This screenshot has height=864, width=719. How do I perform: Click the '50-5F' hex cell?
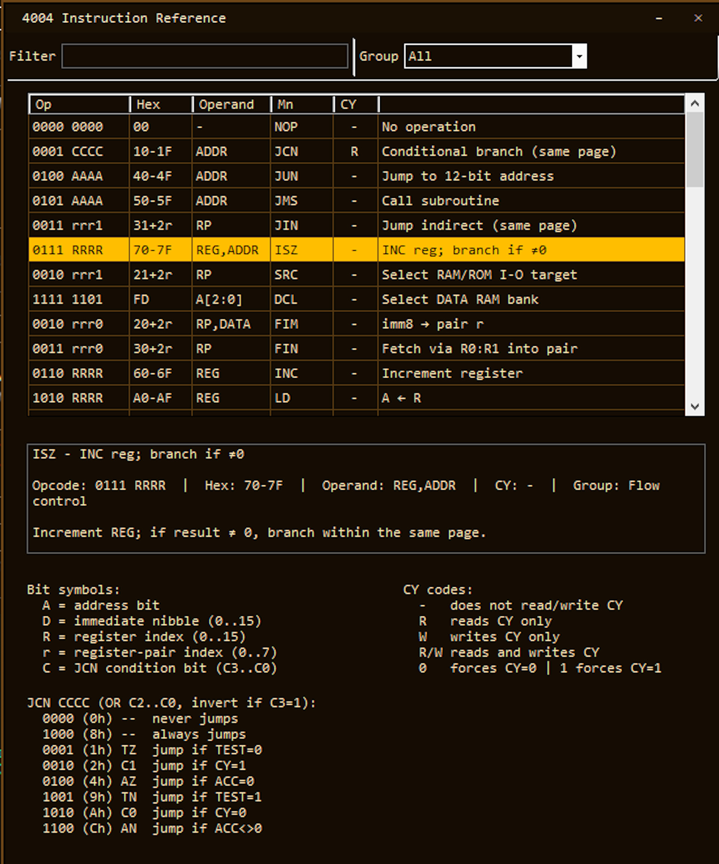pos(161,201)
